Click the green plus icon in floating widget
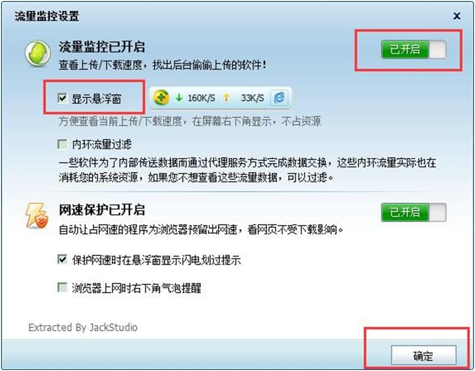 161,98
